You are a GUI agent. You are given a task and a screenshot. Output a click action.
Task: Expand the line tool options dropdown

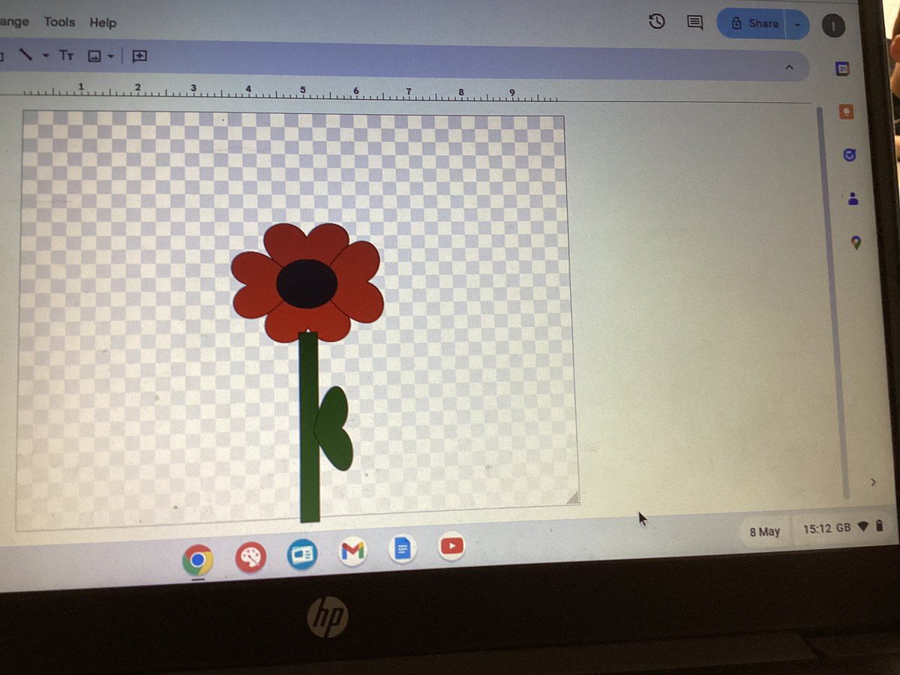click(45, 55)
